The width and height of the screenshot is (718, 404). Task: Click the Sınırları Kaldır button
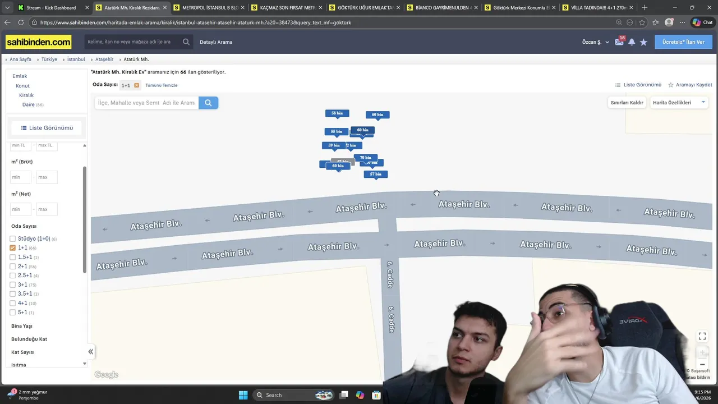pyautogui.click(x=627, y=103)
